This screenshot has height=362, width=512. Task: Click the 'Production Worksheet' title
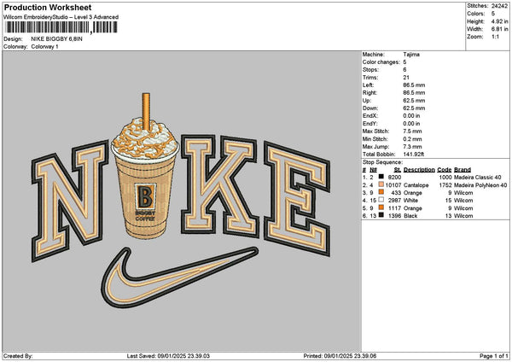[x=48, y=7]
